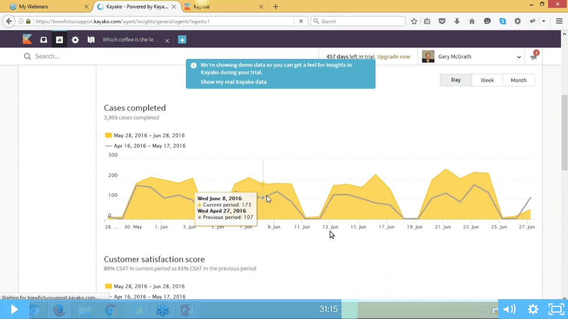
Task: Click the blue plus new tab icon
Action: click(182, 40)
